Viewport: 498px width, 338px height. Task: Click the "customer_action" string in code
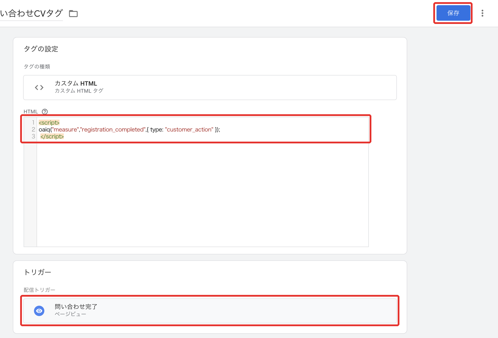click(189, 129)
